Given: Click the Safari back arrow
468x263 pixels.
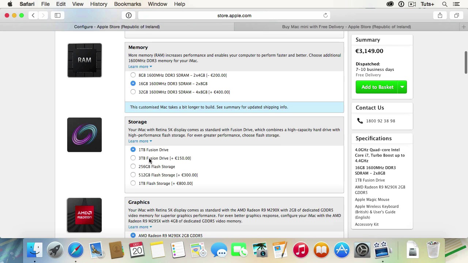Looking at the screenshot, I should tap(33, 15).
